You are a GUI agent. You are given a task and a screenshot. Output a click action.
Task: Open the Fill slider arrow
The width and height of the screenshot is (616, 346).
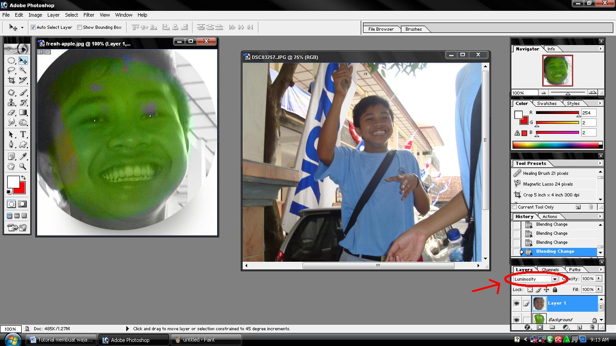coord(598,289)
